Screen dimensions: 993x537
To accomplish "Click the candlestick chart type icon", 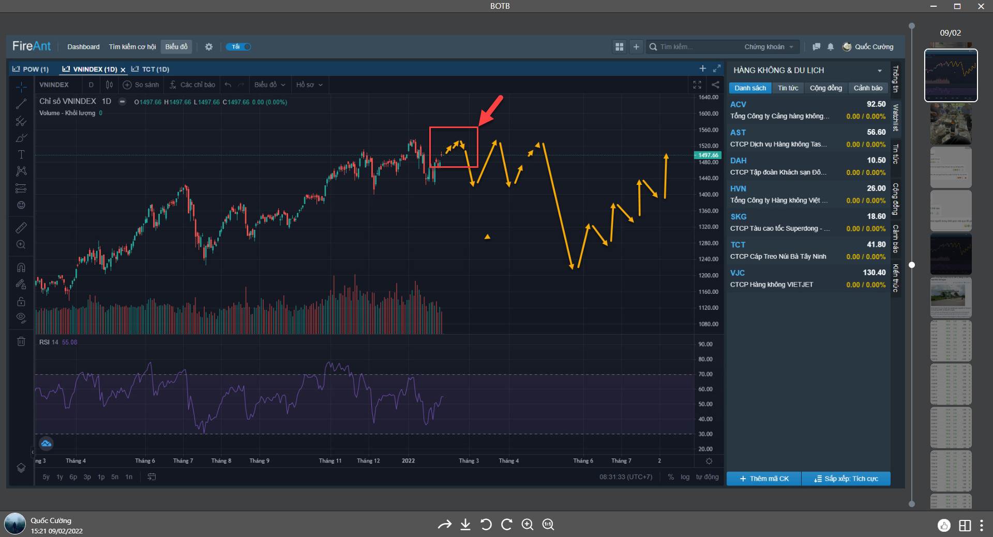I will point(109,85).
